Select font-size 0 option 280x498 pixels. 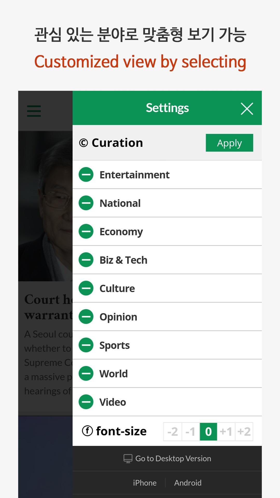[208, 432]
